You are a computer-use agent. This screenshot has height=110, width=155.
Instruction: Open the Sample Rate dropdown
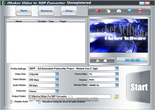117,85
